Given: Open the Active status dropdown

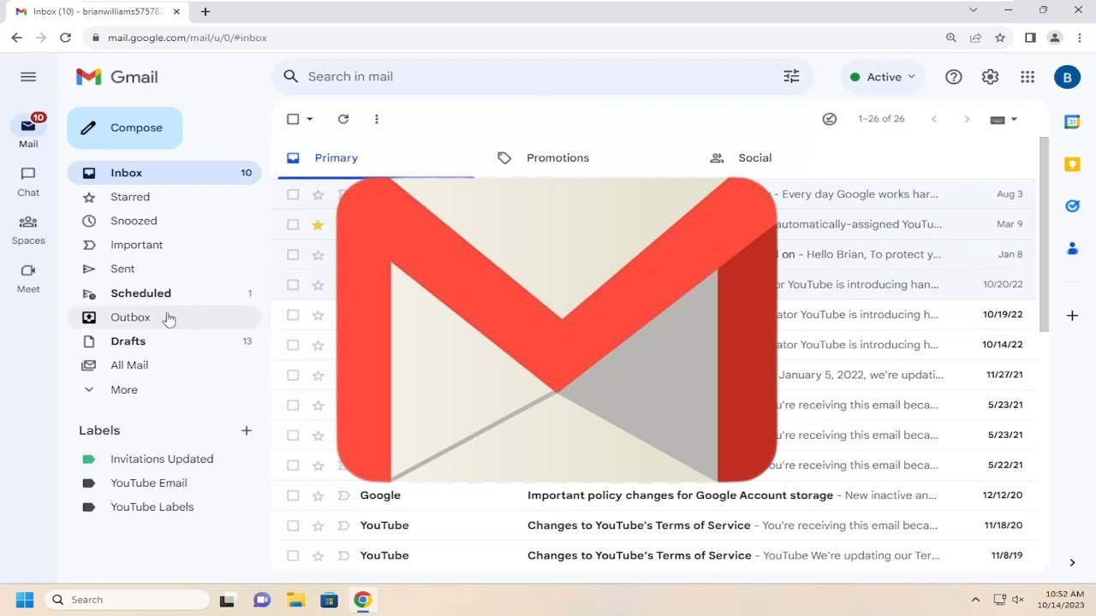Looking at the screenshot, I should point(883,77).
